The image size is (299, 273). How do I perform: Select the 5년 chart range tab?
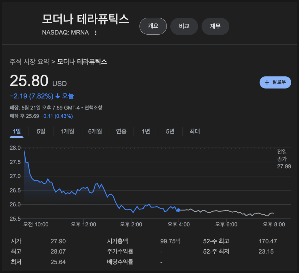click(170, 131)
